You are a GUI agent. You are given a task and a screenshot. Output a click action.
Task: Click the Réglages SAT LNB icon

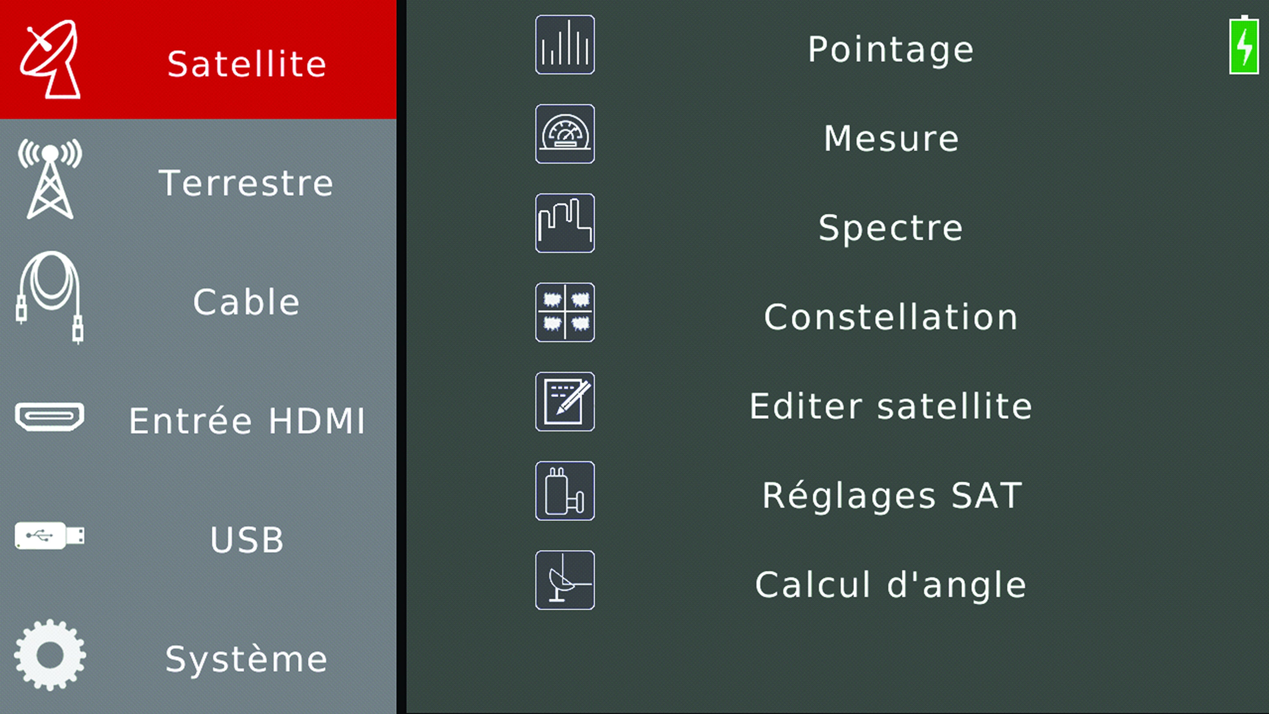pyautogui.click(x=565, y=491)
